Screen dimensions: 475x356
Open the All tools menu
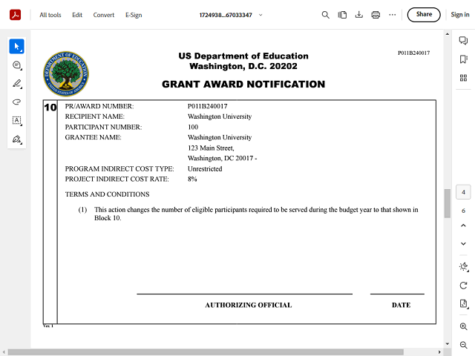click(x=50, y=15)
